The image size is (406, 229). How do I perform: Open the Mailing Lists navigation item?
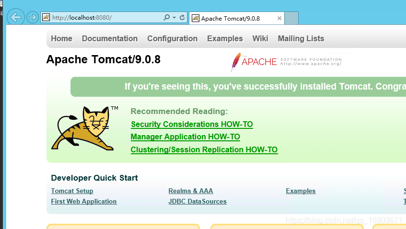301,38
